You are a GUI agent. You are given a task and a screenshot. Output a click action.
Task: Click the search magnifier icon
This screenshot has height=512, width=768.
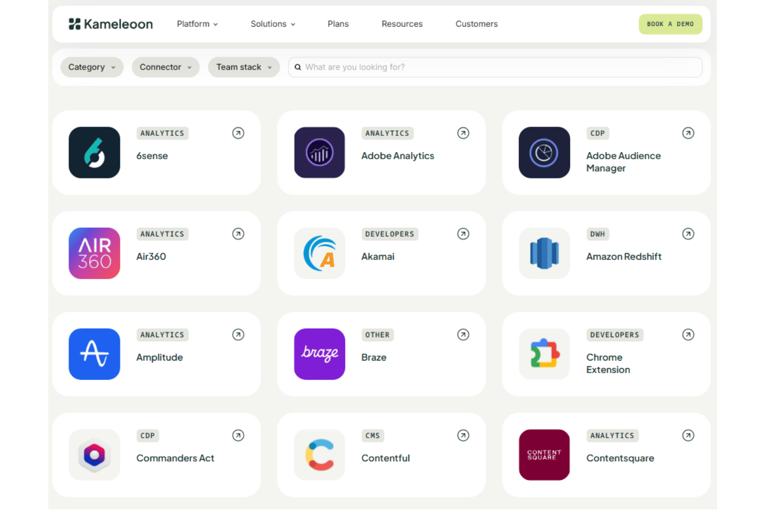[298, 67]
